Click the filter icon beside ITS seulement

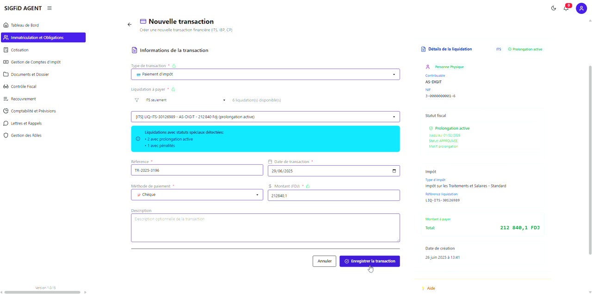pos(136,100)
